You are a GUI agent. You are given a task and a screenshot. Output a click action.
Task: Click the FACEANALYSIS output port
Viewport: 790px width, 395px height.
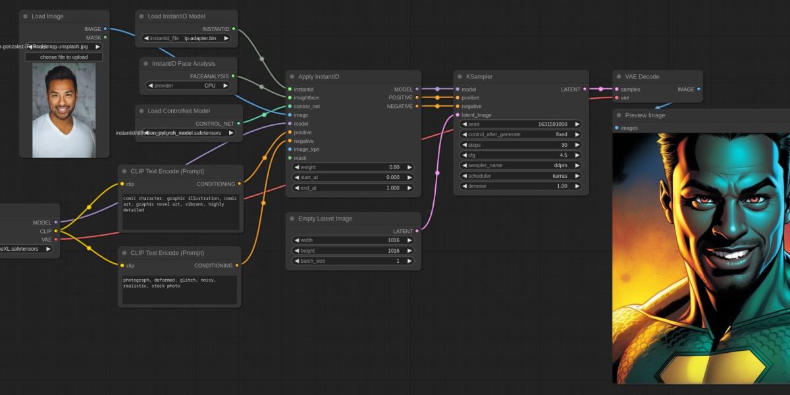[x=233, y=76]
